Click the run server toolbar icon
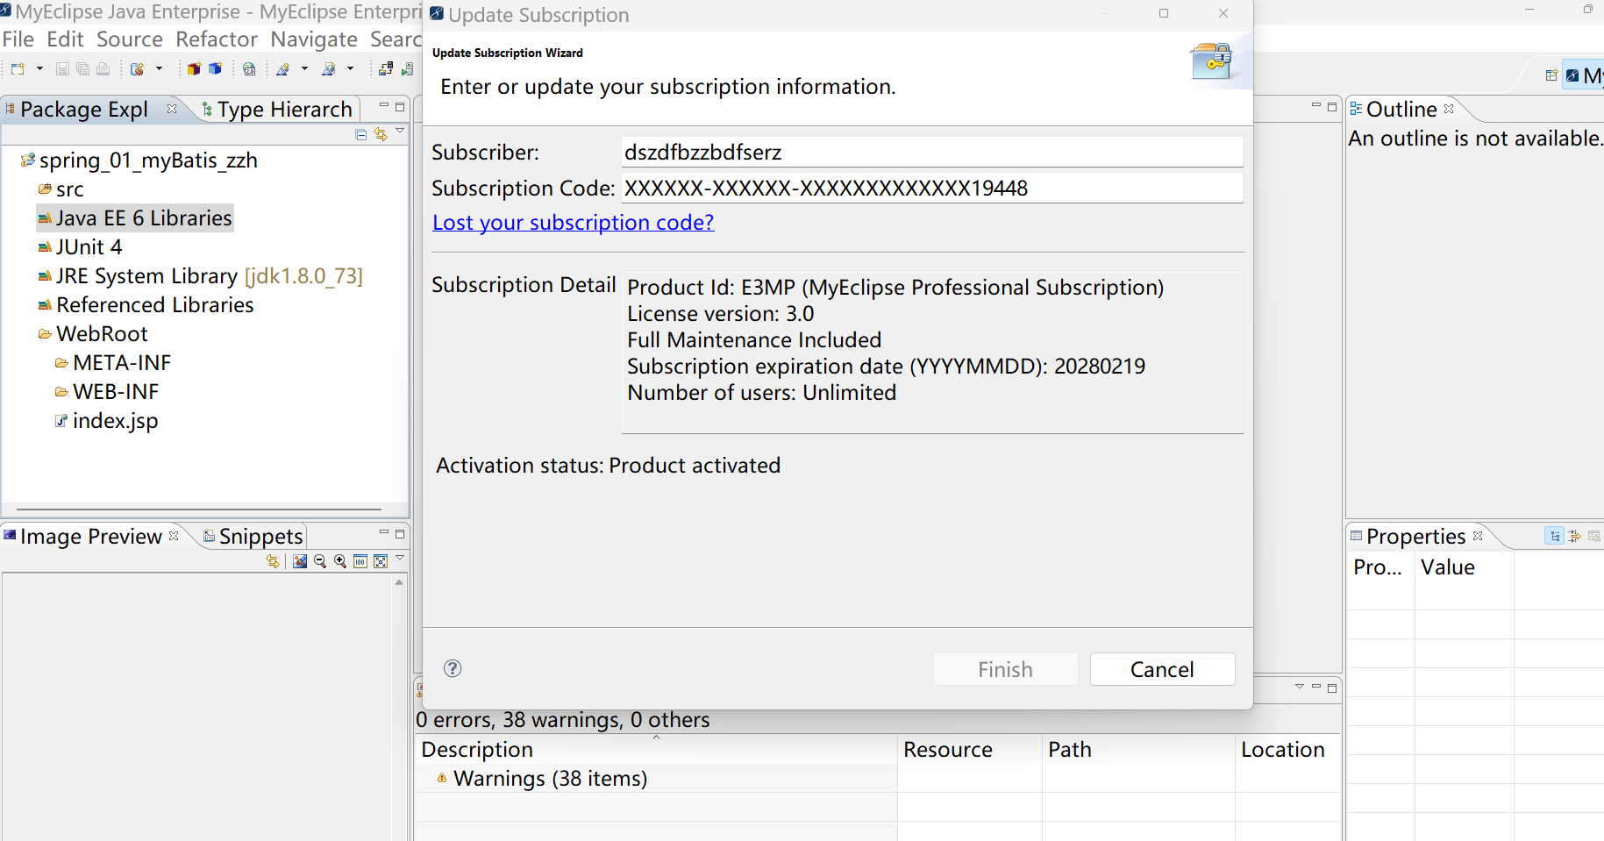Viewport: 1604px width, 841px height. click(x=407, y=68)
